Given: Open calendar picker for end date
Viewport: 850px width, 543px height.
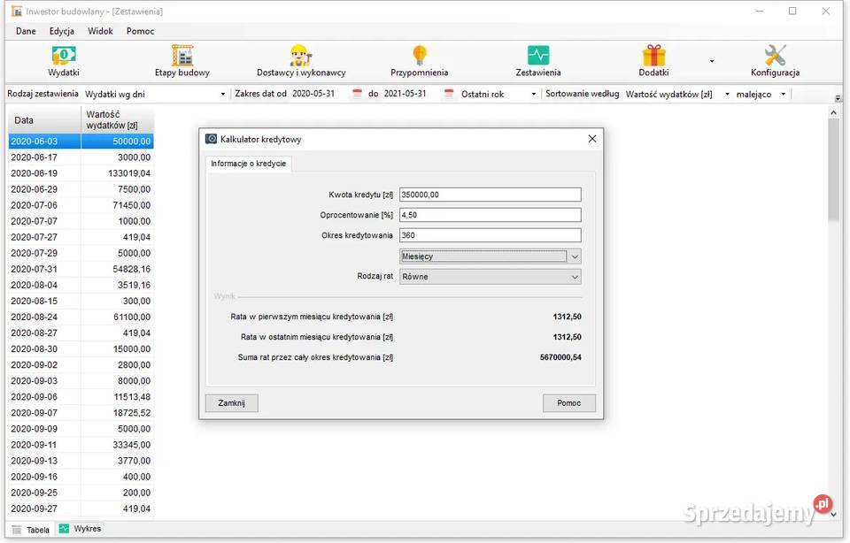Looking at the screenshot, I should coord(449,94).
